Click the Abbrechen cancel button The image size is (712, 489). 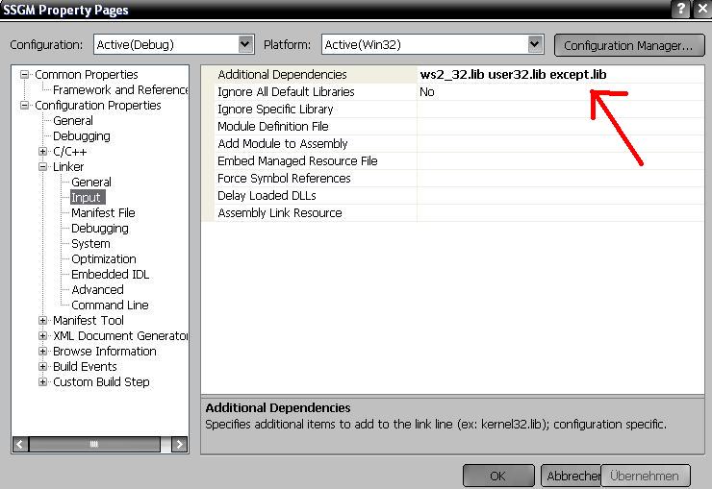(x=572, y=476)
